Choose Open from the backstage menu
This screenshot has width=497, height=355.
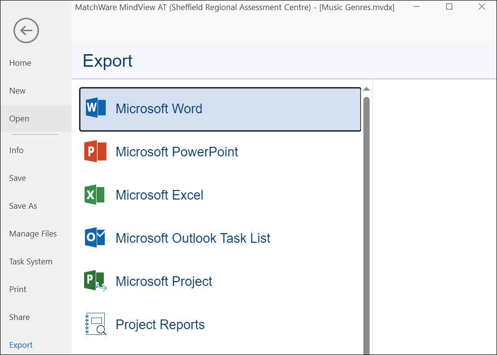tap(19, 118)
